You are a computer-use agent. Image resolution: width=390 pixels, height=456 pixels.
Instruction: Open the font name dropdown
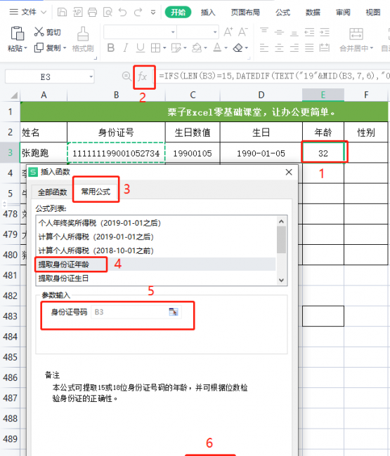click(x=173, y=32)
